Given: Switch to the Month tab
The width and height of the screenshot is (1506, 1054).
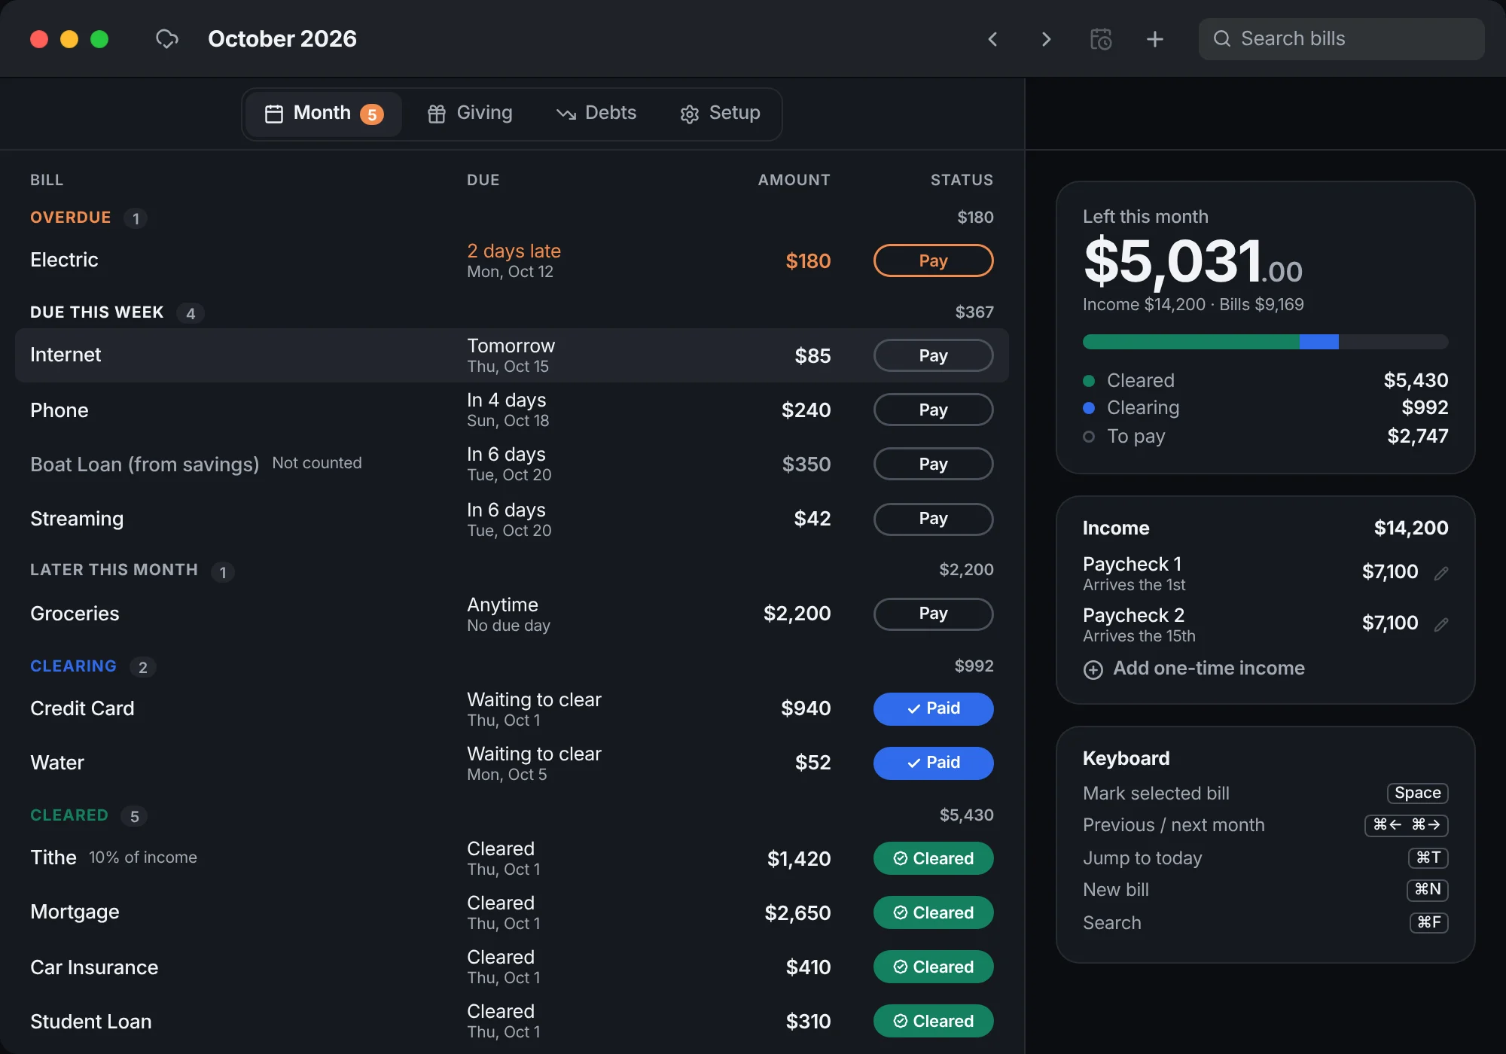Looking at the screenshot, I should 324,114.
